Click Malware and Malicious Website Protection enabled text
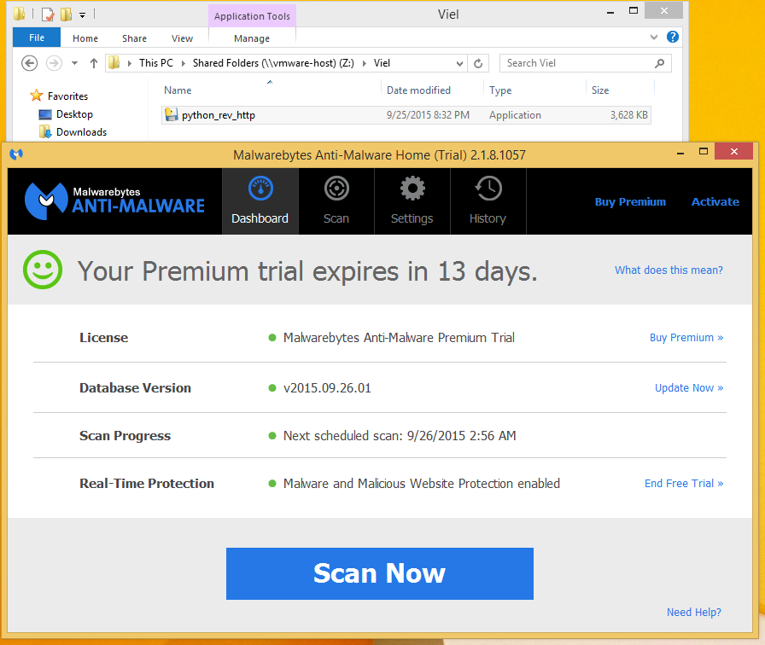The height and width of the screenshot is (645, 765). pos(422,483)
